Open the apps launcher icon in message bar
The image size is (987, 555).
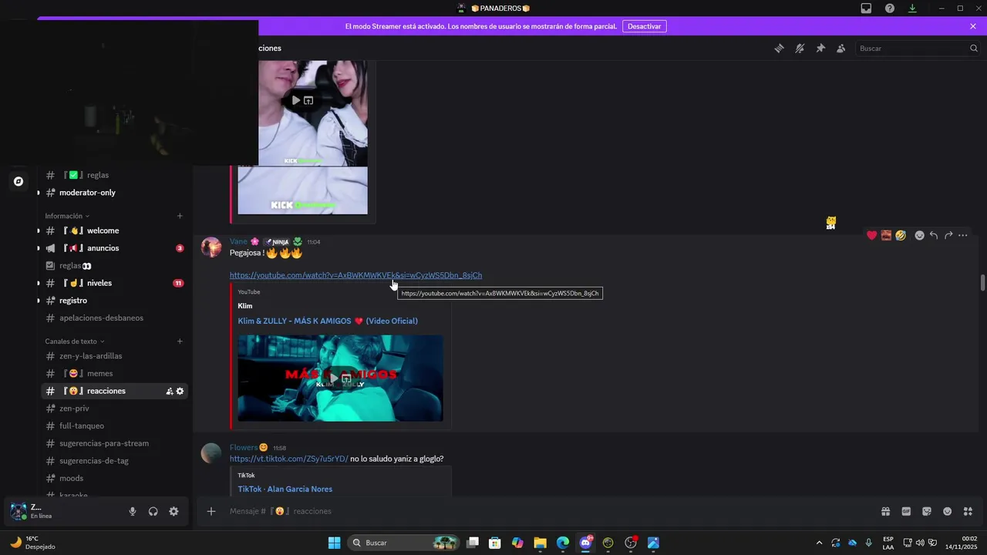click(x=968, y=511)
